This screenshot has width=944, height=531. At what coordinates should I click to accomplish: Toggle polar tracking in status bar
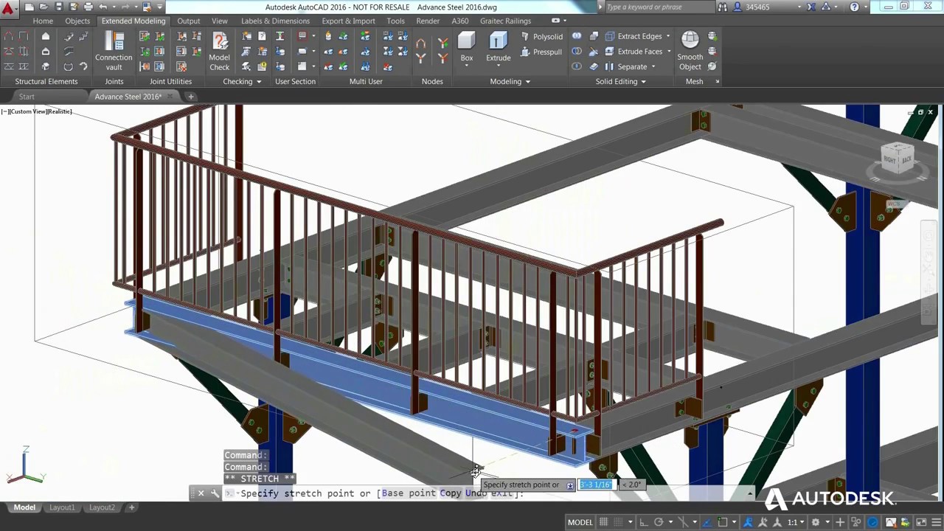pyautogui.click(x=659, y=522)
